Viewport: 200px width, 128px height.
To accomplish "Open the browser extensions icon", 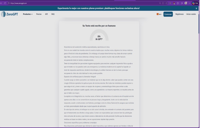I will (178, 3).
